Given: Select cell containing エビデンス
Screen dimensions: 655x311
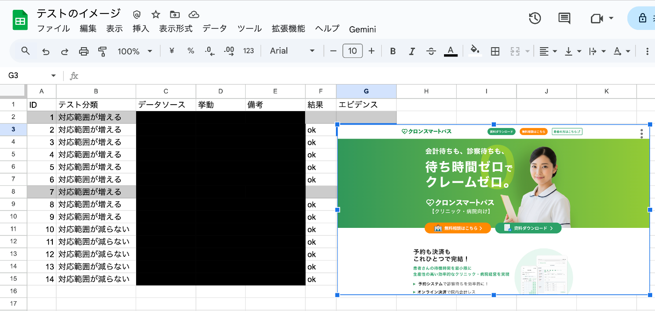Looking at the screenshot, I should 366,105.
